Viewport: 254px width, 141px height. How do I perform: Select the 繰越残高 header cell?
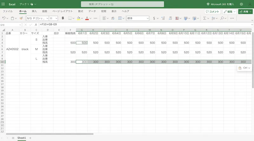70,33
